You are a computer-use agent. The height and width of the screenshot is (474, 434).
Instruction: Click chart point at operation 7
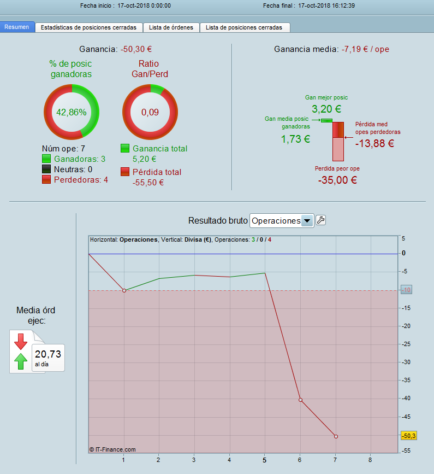pos(336,436)
